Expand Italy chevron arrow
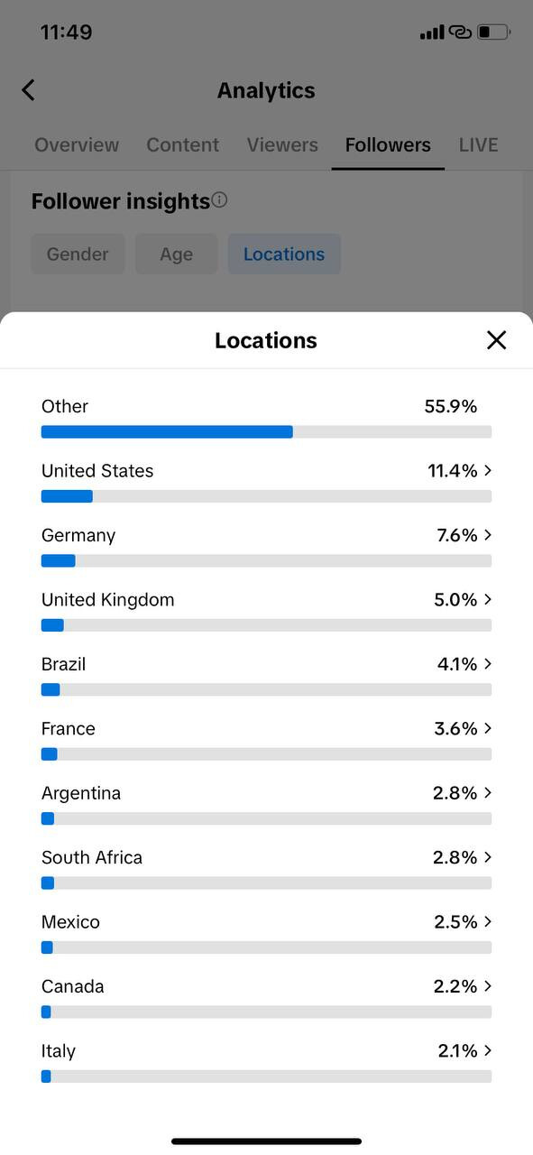The width and height of the screenshot is (533, 1155). [x=488, y=1050]
